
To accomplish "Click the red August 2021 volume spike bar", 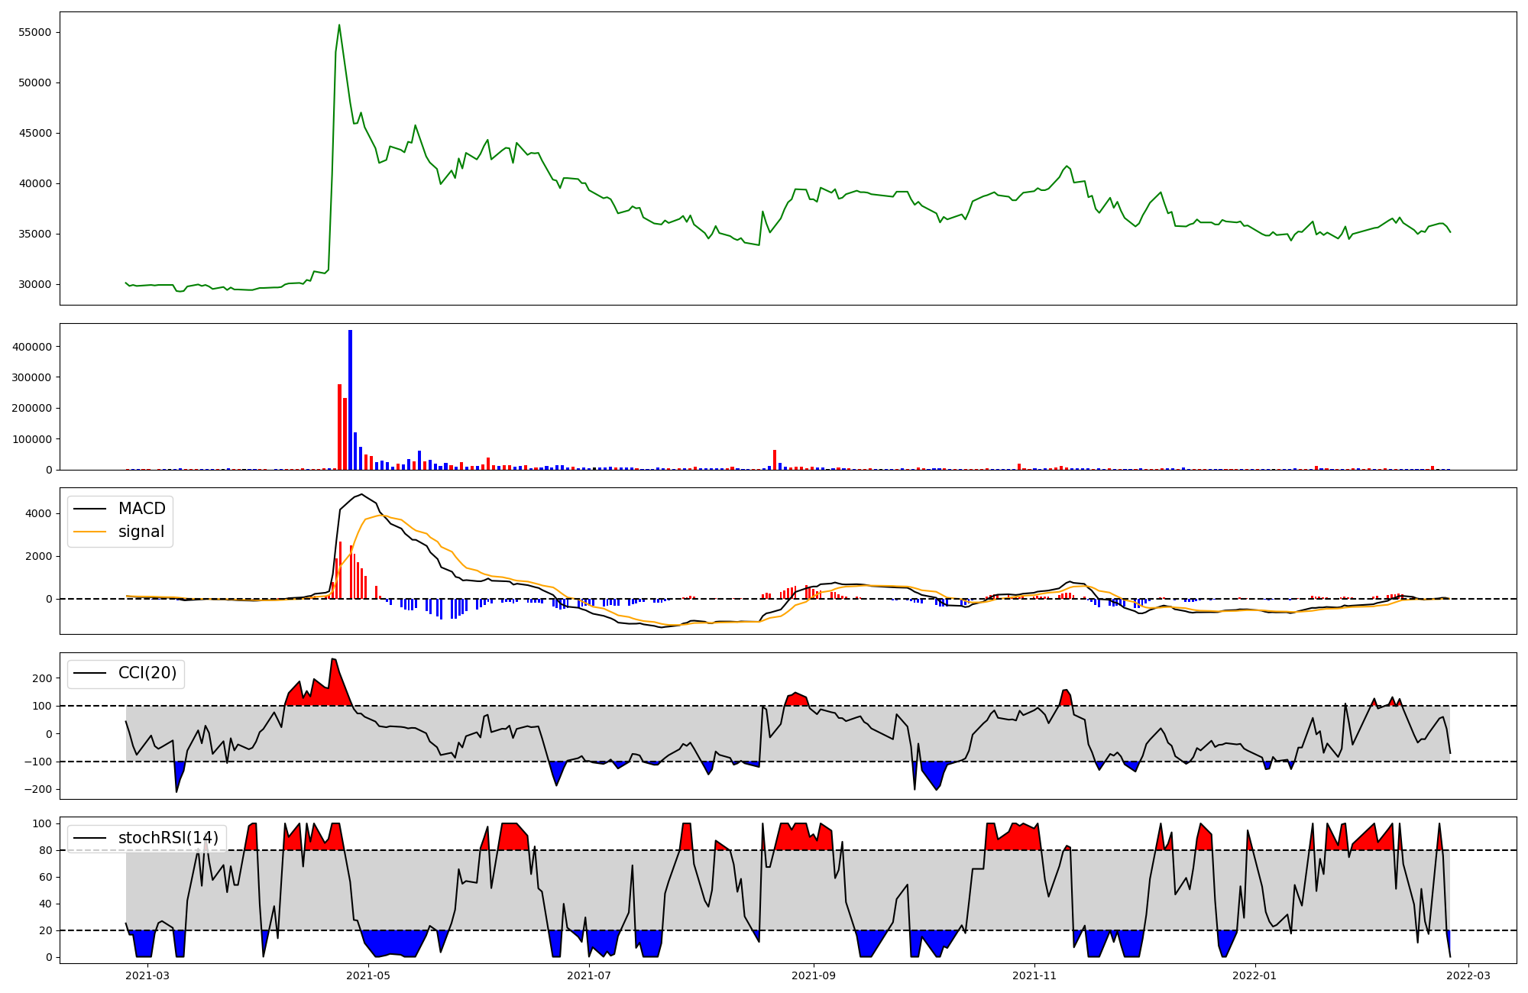I will click(x=775, y=460).
